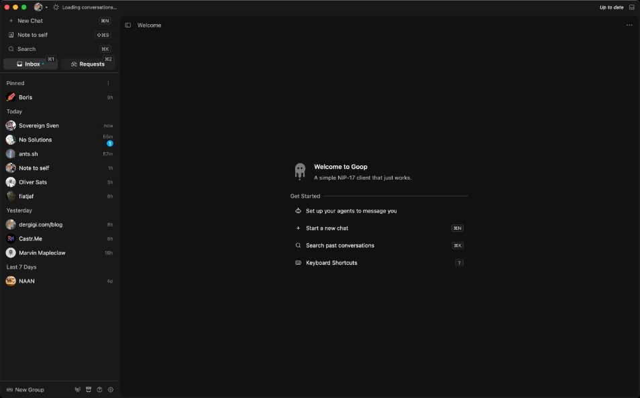The width and height of the screenshot is (640, 398).
Task: Toggle the sidebar panel icon beside Welcome
Action: pos(128,25)
